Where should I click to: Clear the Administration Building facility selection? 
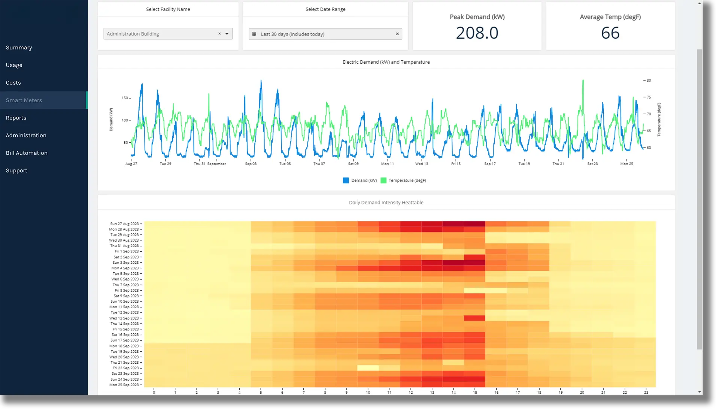click(219, 34)
